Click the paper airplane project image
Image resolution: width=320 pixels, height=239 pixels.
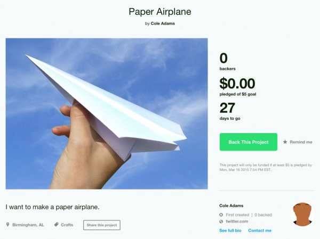(107, 114)
